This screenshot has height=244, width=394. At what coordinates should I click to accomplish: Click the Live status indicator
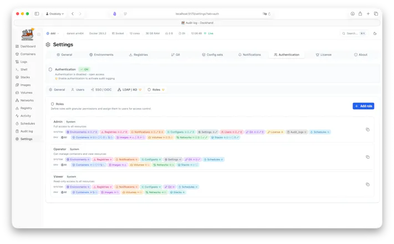pos(209,33)
